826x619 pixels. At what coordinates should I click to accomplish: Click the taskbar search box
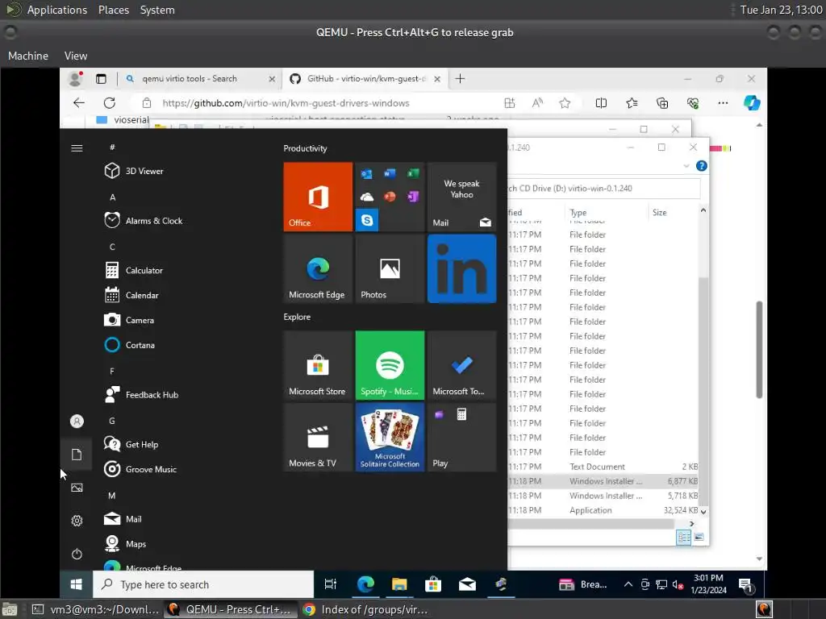pos(203,584)
